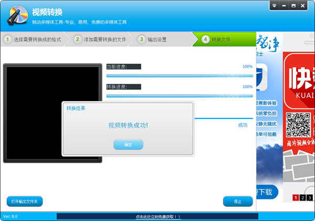Click the 转换结果 dialog title
Screen dimensions: 315x221
(x=76, y=108)
